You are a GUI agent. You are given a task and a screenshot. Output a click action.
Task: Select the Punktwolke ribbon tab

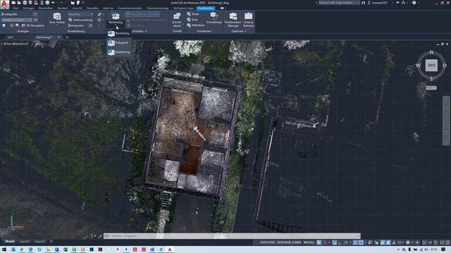point(206,8)
